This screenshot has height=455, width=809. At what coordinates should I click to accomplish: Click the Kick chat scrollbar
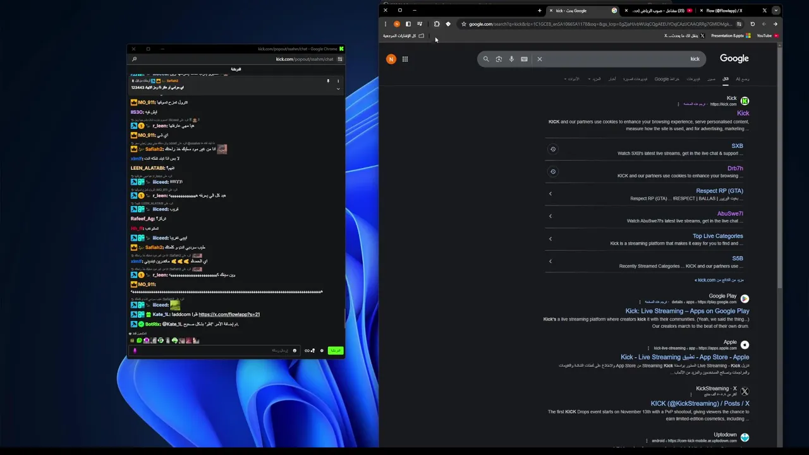[x=345, y=319]
